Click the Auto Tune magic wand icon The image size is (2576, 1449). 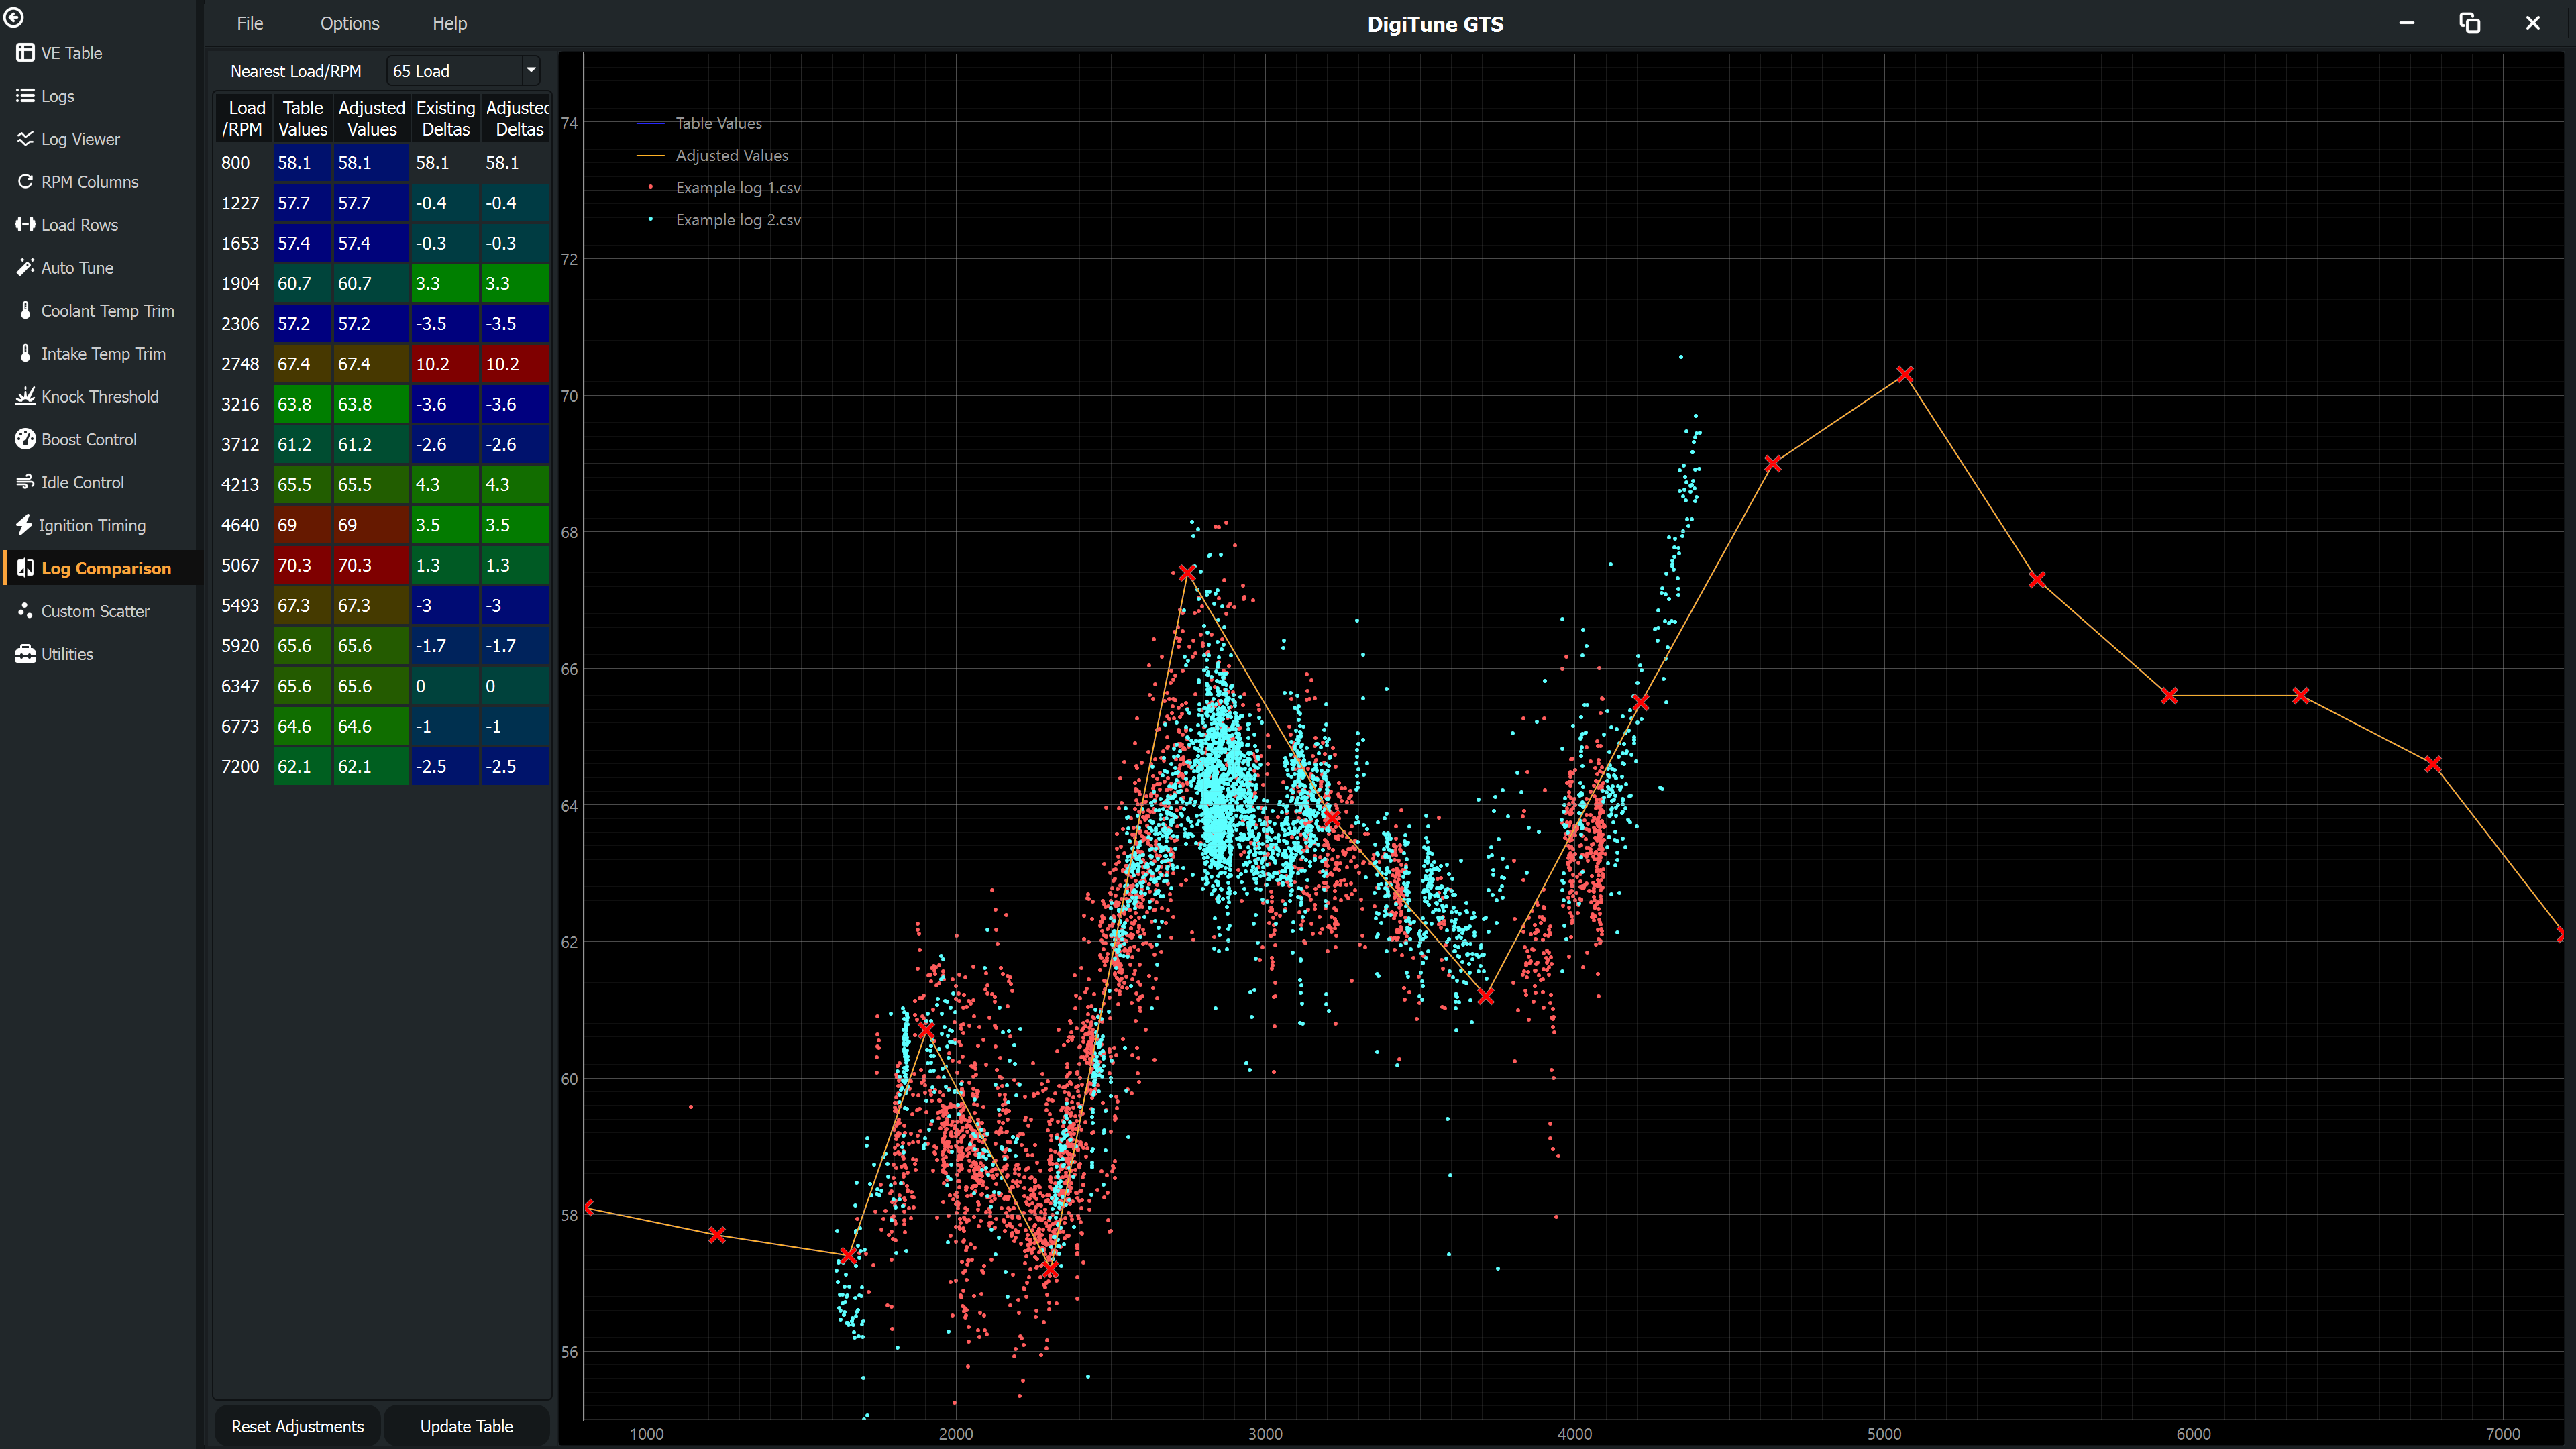point(25,268)
